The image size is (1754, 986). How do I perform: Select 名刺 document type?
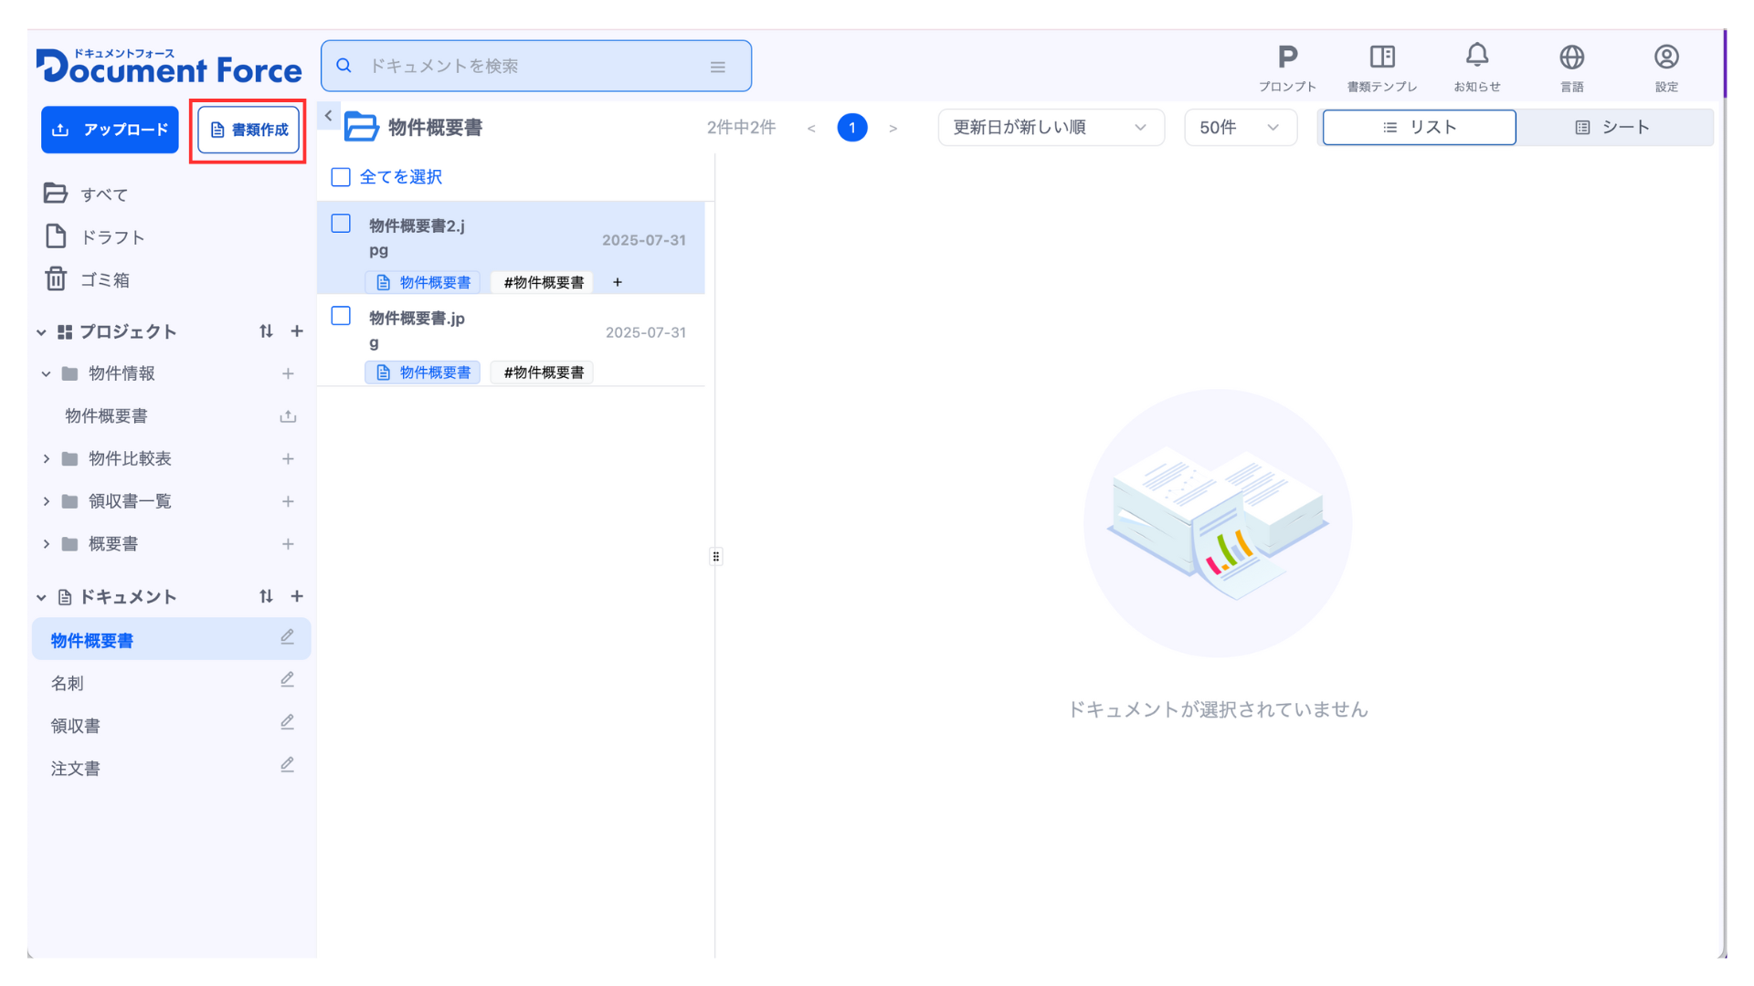click(68, 683)
